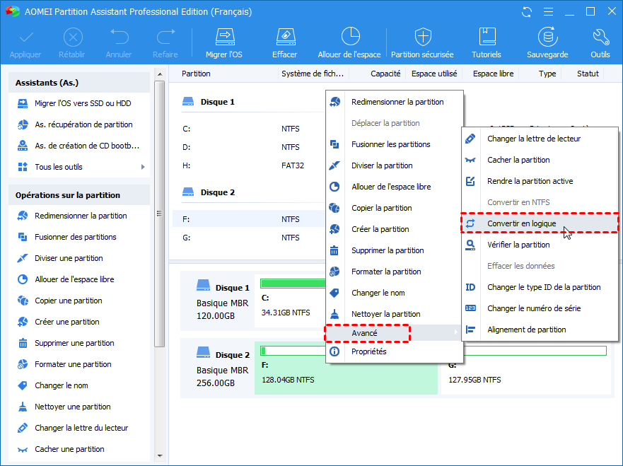Viewport: 623px width, 466px height.
Task: Select Convertir en logique in submenu
Action: pyautogui.click(x=540, y=223)
